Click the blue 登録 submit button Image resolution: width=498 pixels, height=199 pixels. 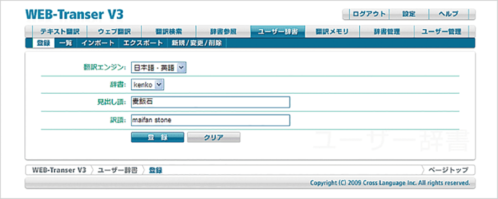[x=158, y=137]
